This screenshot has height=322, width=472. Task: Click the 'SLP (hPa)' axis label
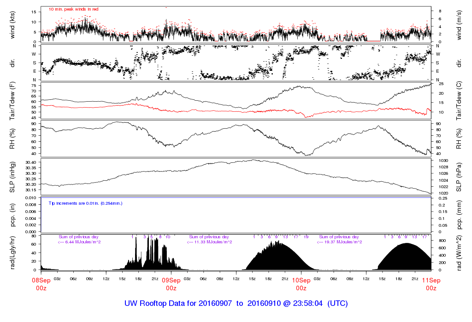tap(459, 177)
